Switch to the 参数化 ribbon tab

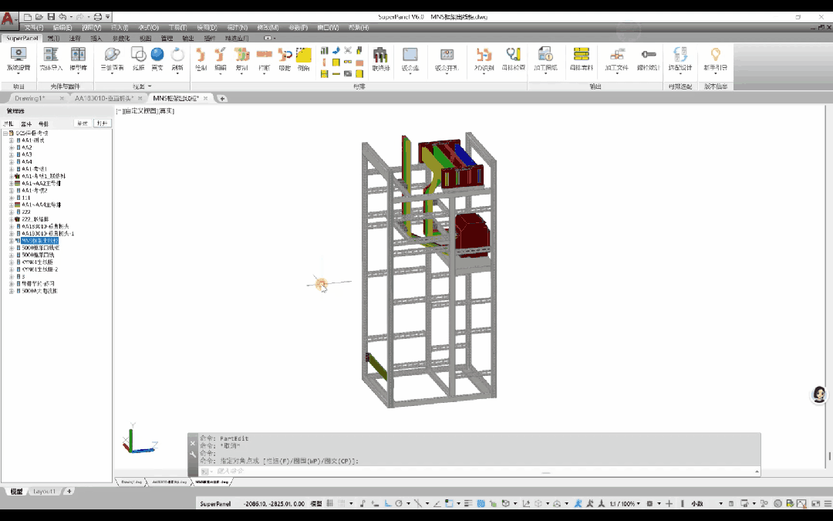point(121,38)
